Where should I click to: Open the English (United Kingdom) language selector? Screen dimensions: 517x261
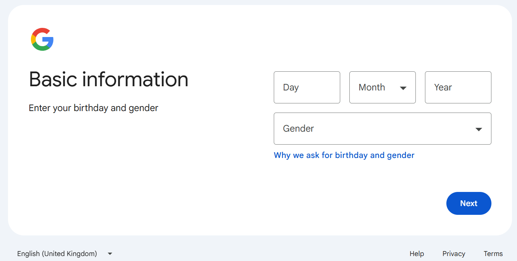57,254
